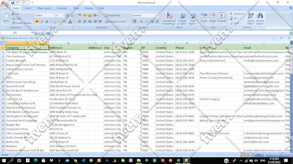Open Font group dialog launcher
This screenshot has width=293, height=164.
coord(74,27)
